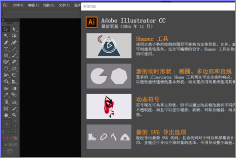
Task: Set fill to None (red slash)
Action: (x=15, y=138)
